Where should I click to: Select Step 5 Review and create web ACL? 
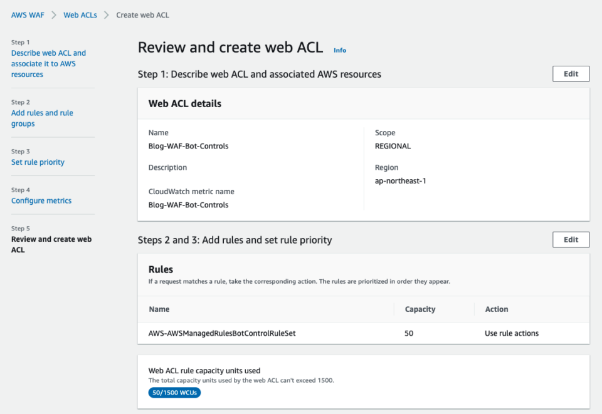click(x=50, y=244)
